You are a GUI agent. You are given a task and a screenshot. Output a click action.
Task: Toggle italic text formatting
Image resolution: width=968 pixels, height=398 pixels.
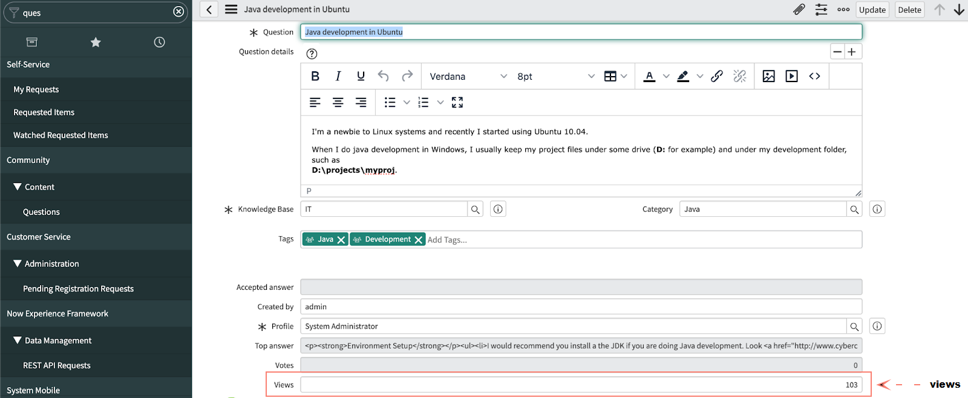[338, 76]
